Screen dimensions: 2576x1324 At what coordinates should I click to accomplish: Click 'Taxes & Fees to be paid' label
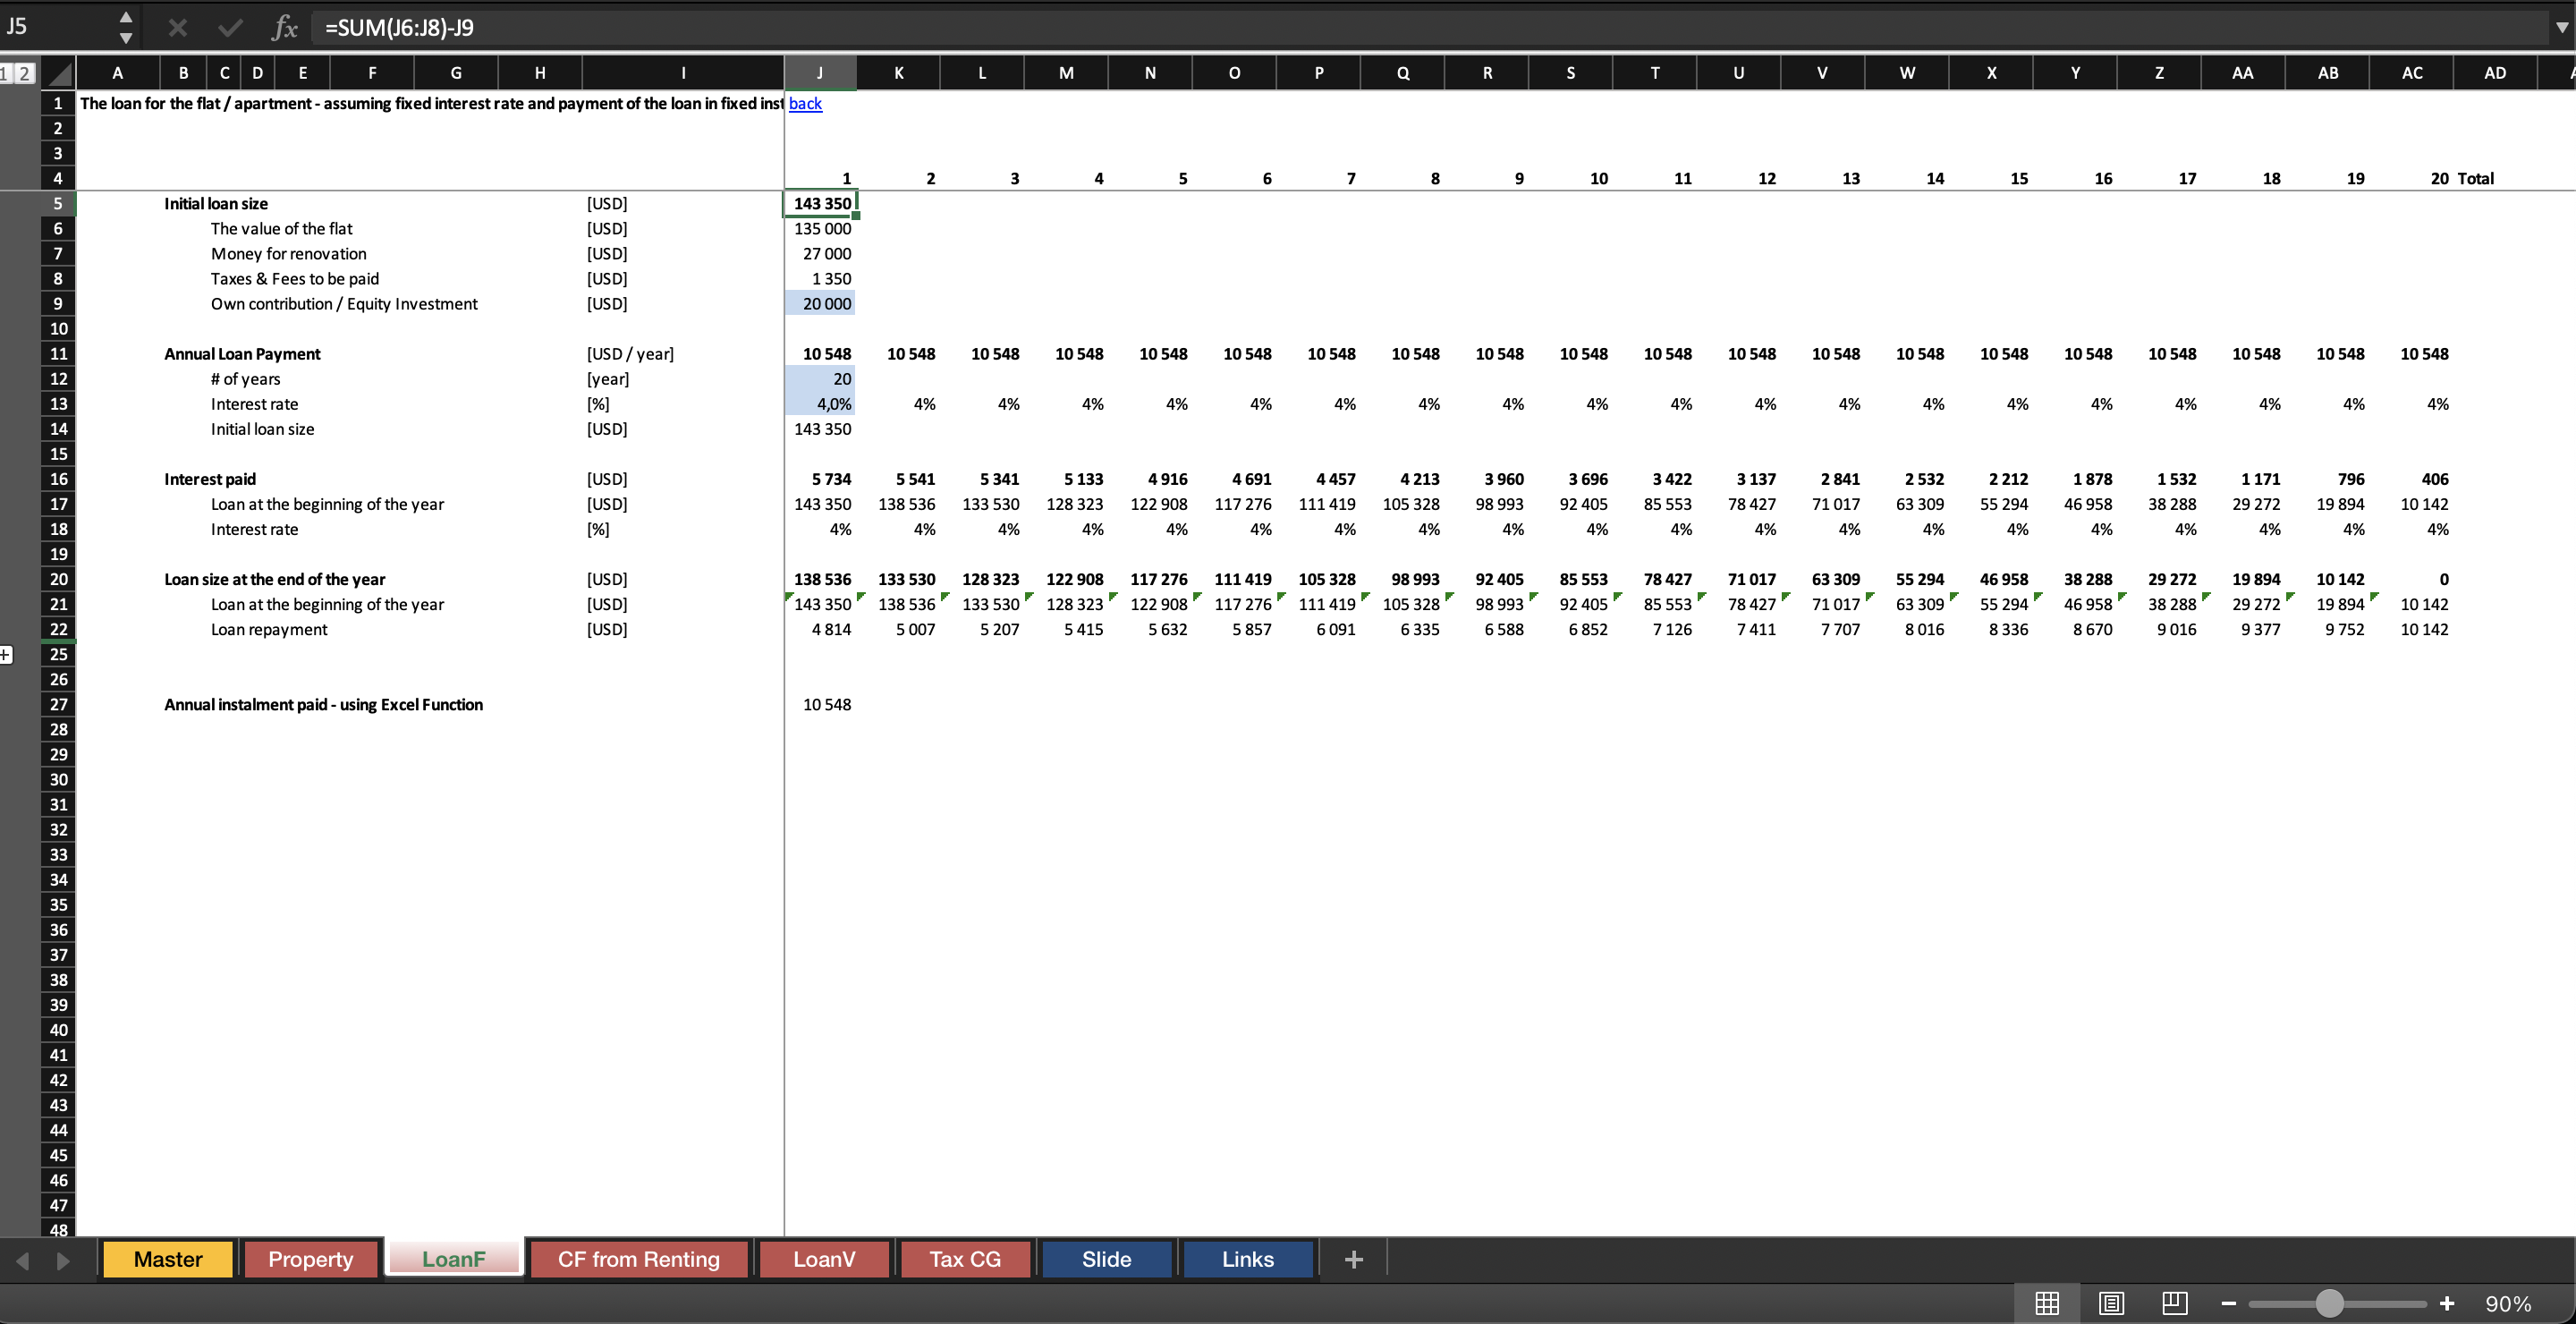(294, 279)
